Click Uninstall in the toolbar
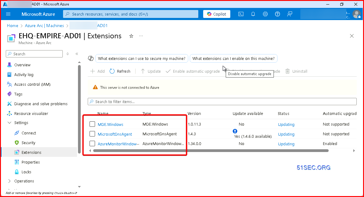The width and height of the screenshot is (364, 197). click(296, 71)
